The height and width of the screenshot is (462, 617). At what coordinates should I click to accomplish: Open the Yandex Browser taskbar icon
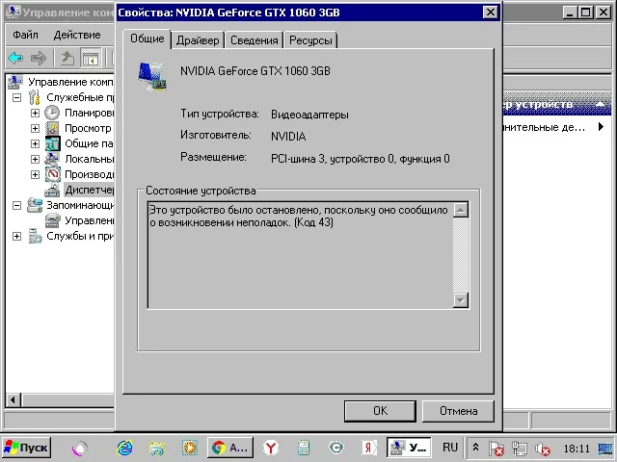coord(271,448)
